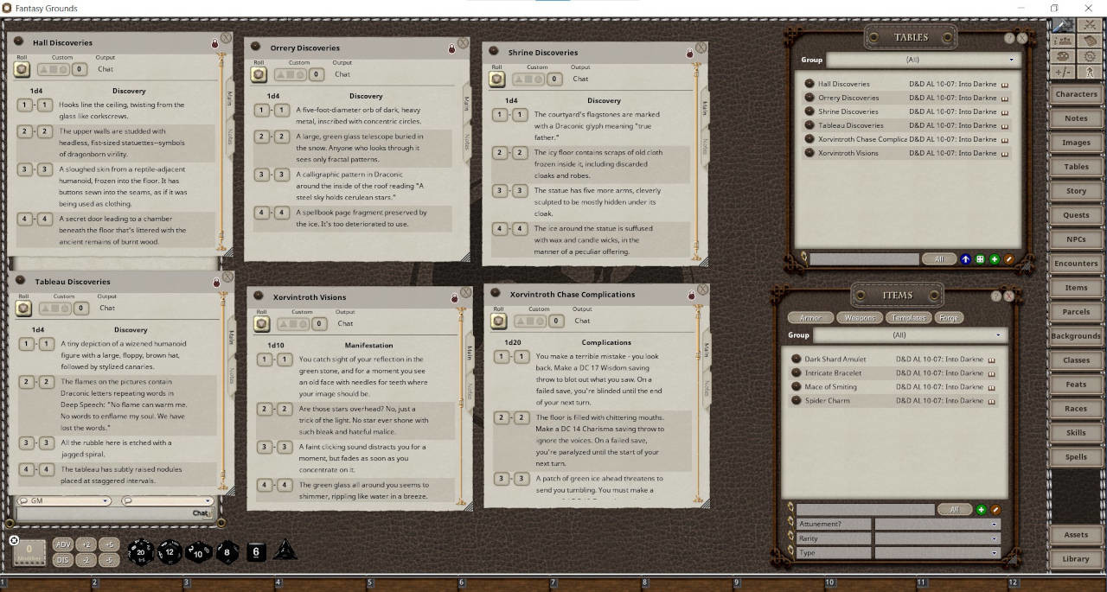1107x592 pixels.
Task: Adjust the dice Modifier counter
Action: [x=29, y=549]
